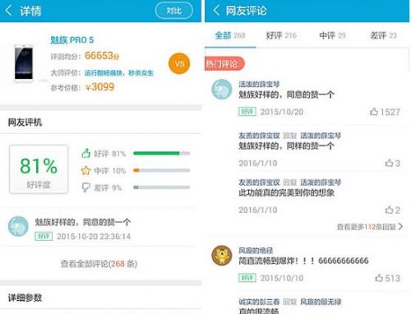Tap the 运行酷畅痛快，秒杀众生 verdict text

[x=119, y=73]
